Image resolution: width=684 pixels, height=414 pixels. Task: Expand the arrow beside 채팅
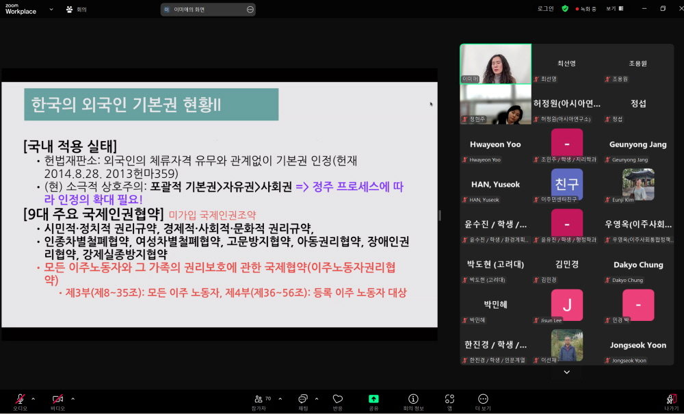316,399
